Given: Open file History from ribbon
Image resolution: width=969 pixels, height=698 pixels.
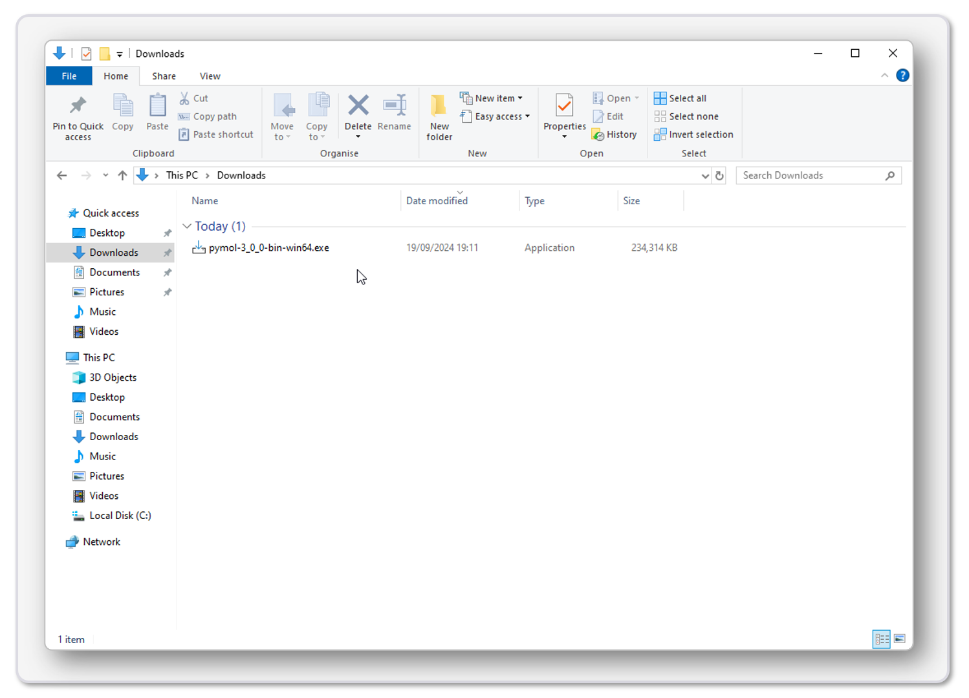Looking at the screenshot, I should coord(615,134).
